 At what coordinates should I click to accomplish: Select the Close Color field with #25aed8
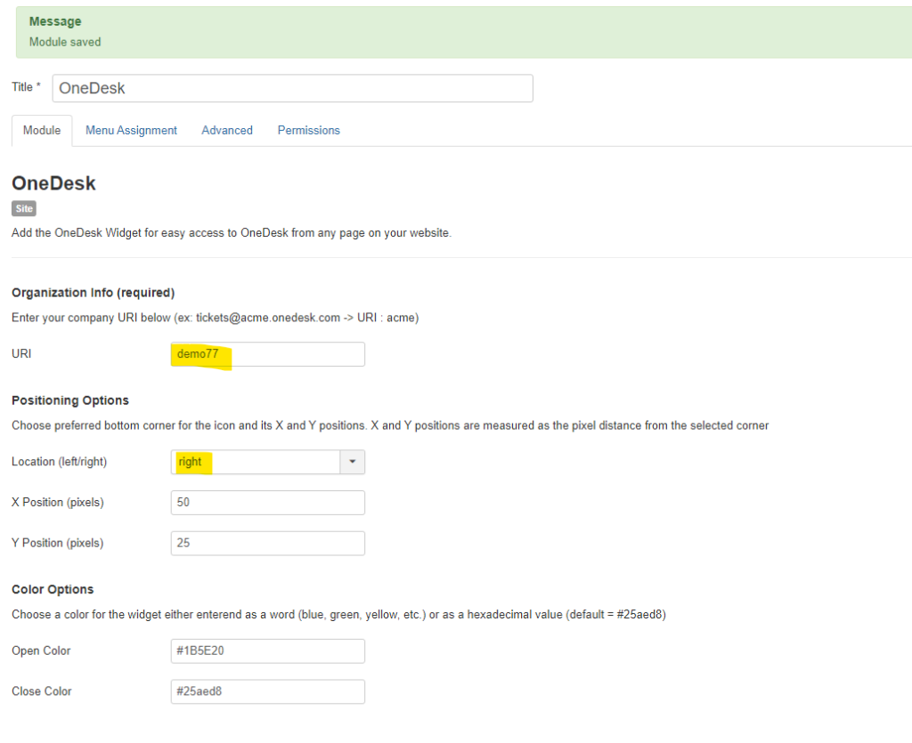coord(267,691)
